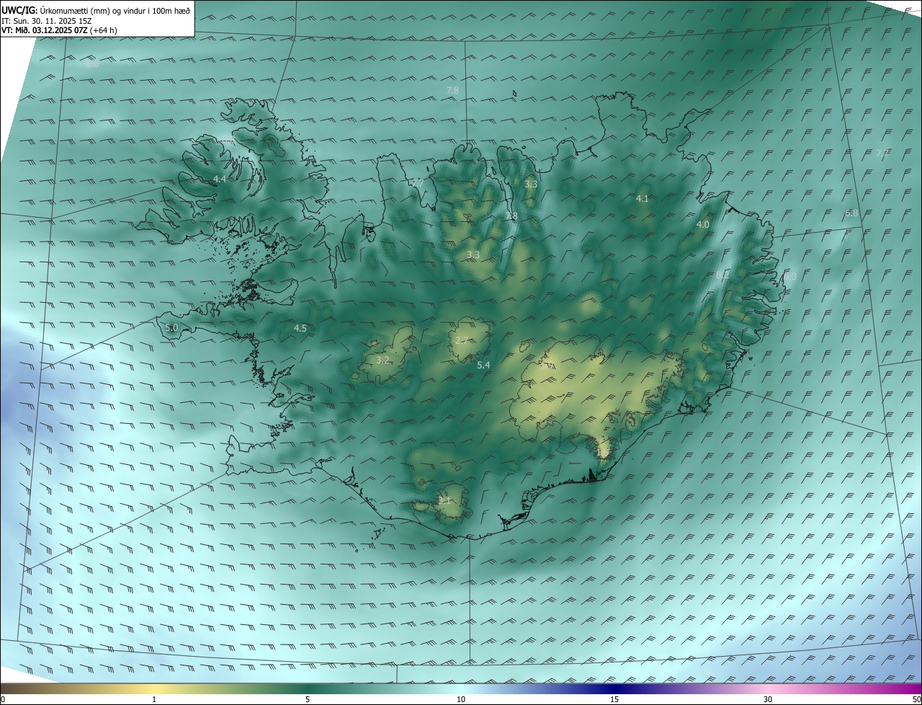Click the "5" tick on the colour scale
Image resolution: width=922 pixels, height=705 pixels.
click(308, 699)
